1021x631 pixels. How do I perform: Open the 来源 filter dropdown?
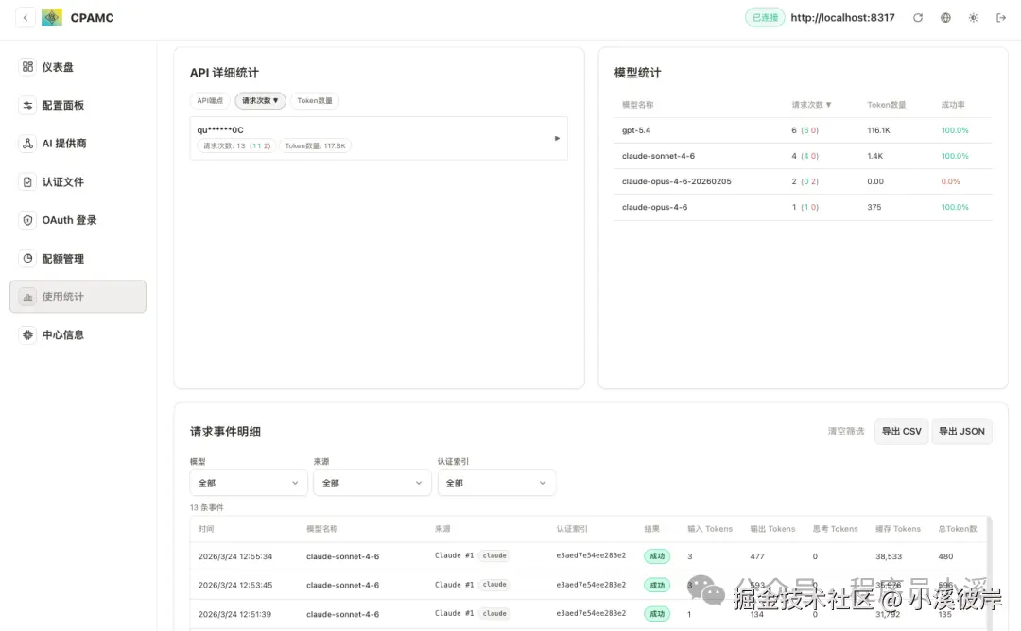click(372, 483)
